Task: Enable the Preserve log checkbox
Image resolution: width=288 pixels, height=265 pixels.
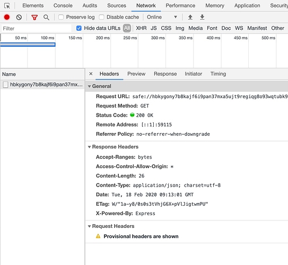Action: point(61,17)
